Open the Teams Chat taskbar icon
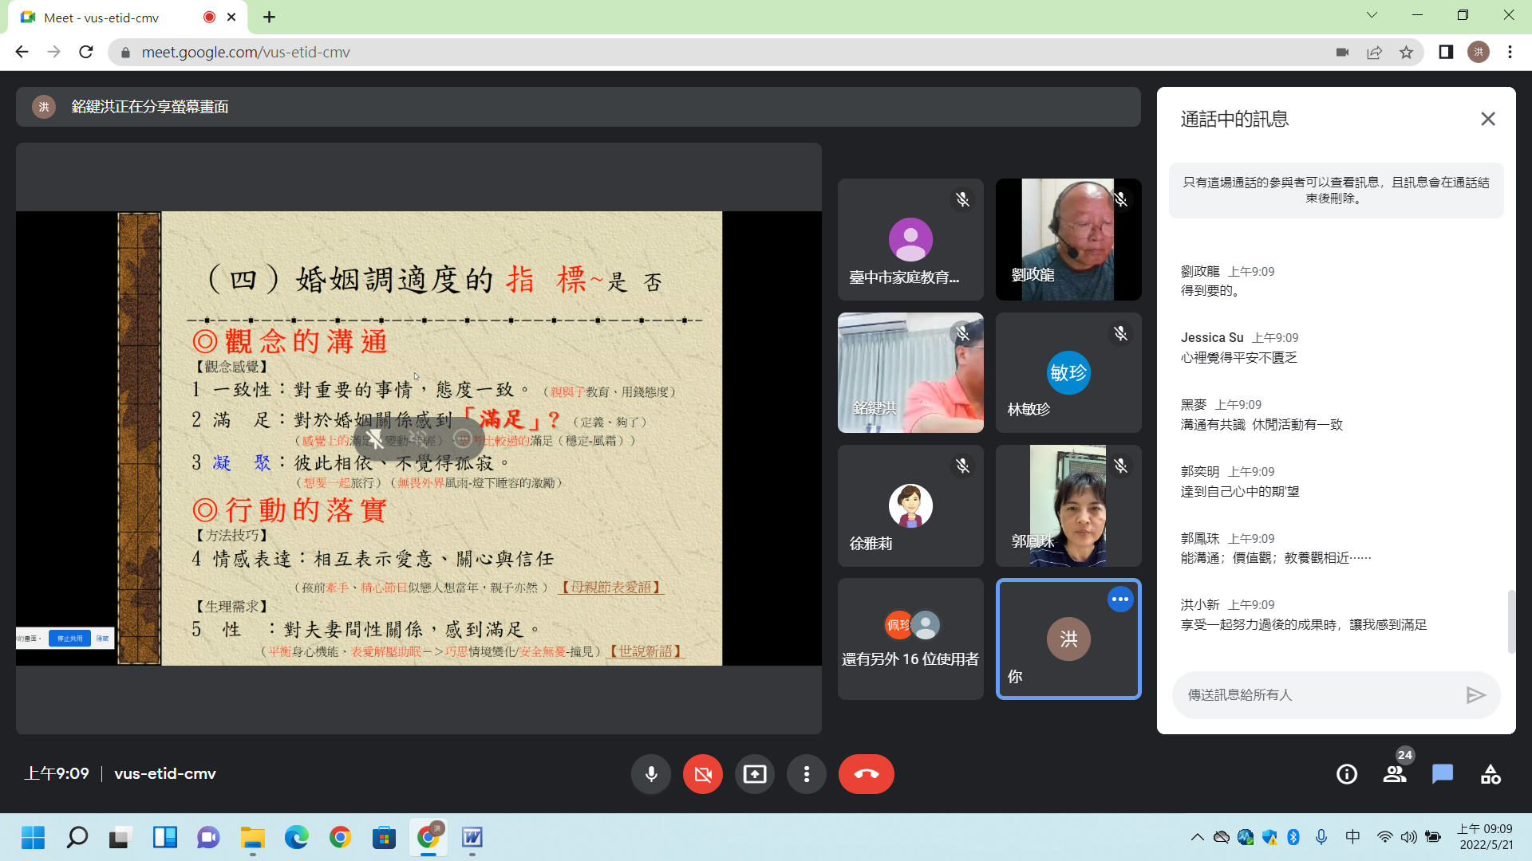1532x861 pixels. pyautogui.click(x=208, y=837)
